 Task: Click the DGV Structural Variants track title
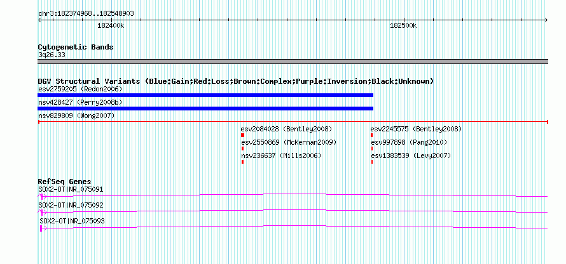pos(236,81)
